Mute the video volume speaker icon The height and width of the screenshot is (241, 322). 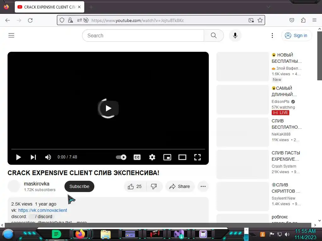[x=48, y=157]
